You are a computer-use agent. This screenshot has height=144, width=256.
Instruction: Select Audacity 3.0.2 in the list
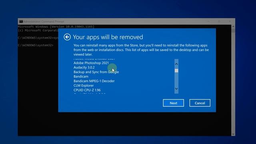click(84, 68)
